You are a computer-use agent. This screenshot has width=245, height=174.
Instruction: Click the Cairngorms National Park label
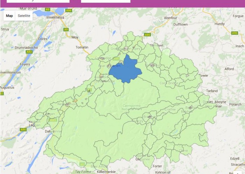(x=132, y=107)
